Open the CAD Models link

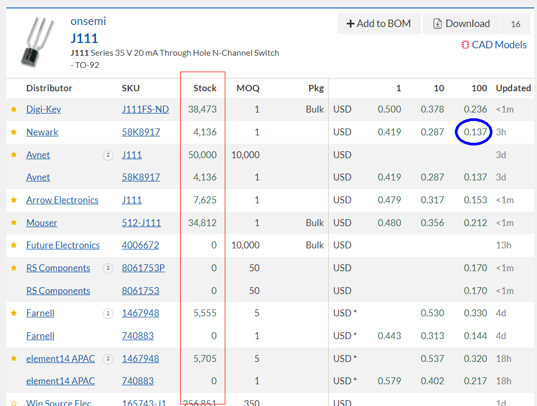click(x=494, y=45)
